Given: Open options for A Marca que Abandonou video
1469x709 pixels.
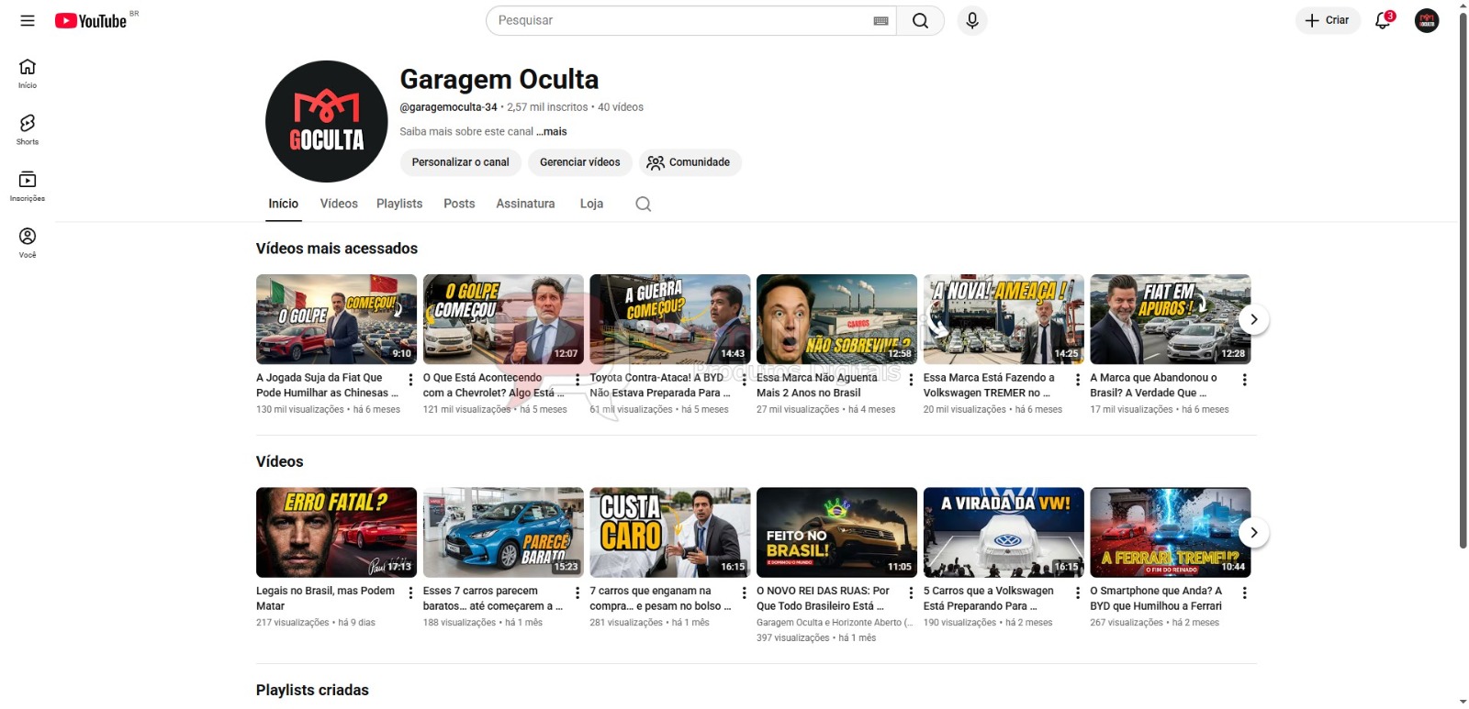Looking at the screenshot, I should [x=1245, y=380].
